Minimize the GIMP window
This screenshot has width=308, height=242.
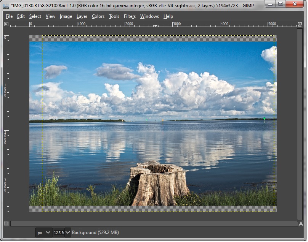coord(270,4)
